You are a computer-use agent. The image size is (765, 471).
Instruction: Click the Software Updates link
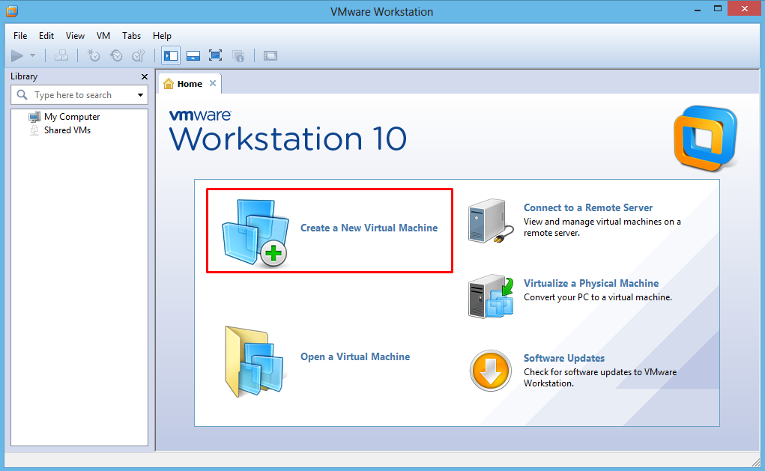pyautogui.click(x=564, y=359)
